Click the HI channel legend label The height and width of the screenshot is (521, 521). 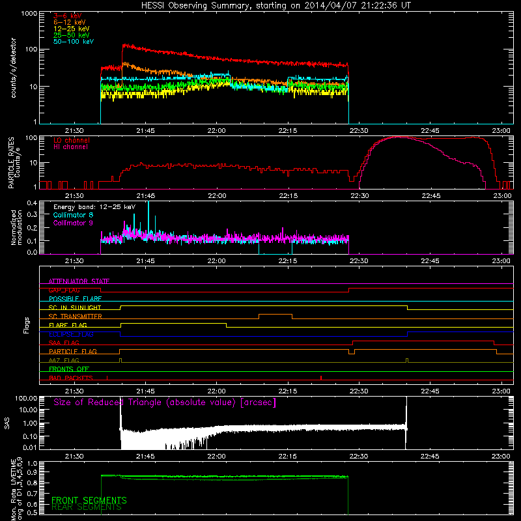click(70, 147)
